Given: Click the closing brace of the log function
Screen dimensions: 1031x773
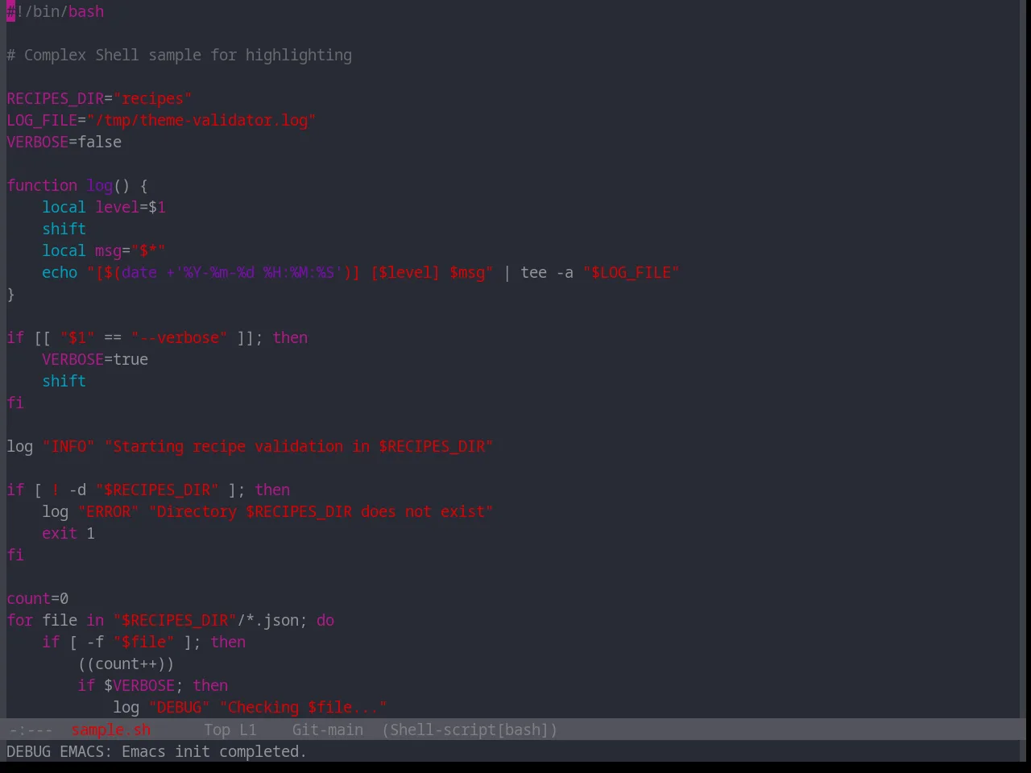Looking at the screenshot, I should tap(10, 295).
